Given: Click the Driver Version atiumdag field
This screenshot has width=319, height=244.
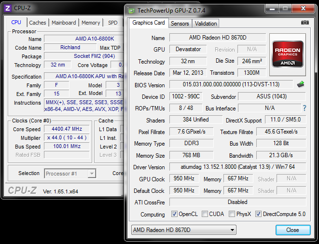Looking at the screenshot, I should tap(237, 167).
